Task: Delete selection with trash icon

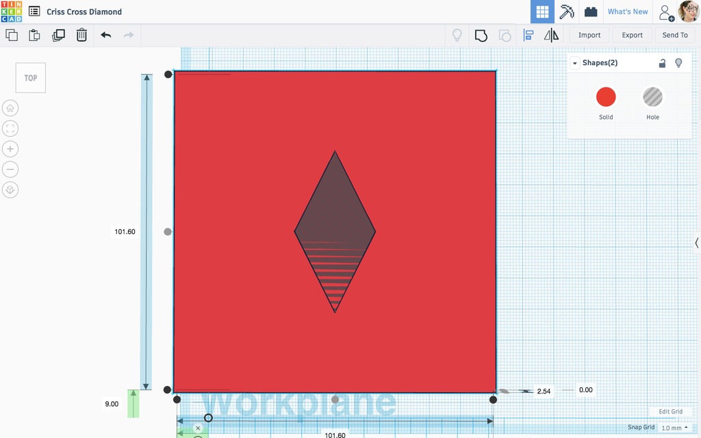Action: pyautogui.click(x=81, y=35)
